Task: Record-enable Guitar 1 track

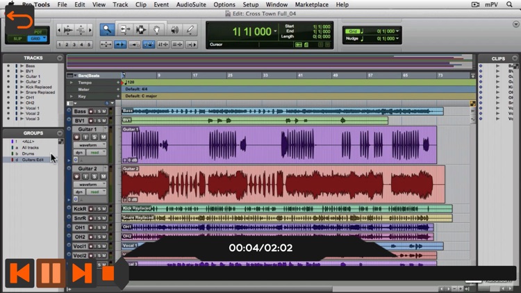Action: 76,137
